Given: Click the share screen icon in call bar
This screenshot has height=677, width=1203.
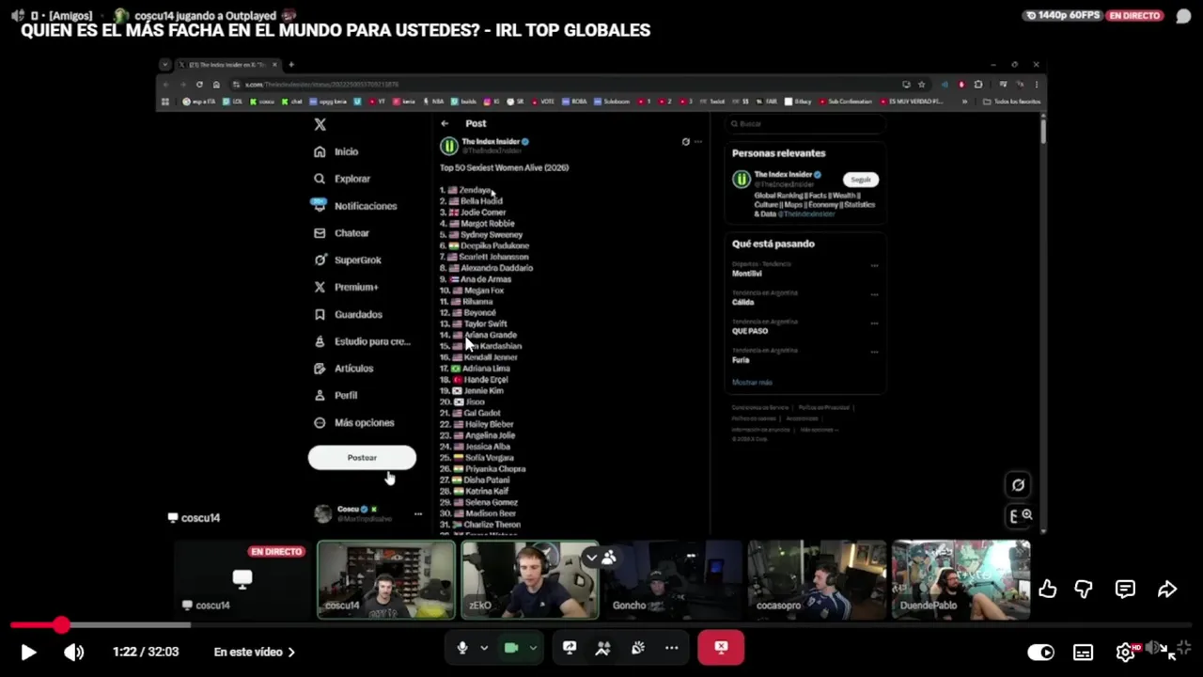Looking at the screenshot, I should pos(570,648).
